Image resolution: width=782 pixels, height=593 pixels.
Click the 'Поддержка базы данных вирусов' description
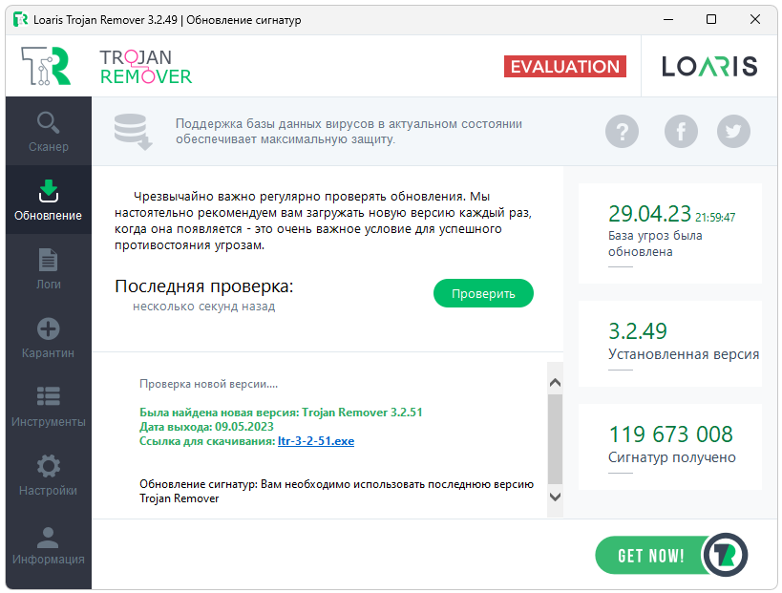[x=349, y=131]
